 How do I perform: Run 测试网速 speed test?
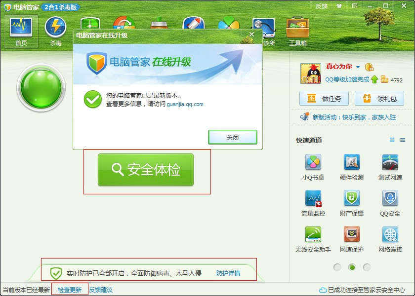click(x=390, y=167)
